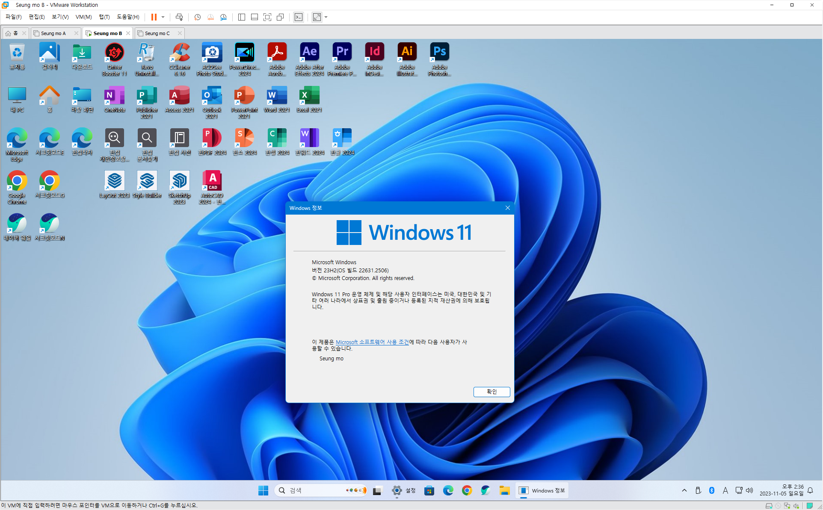This screenshot has width=823, height=510.
Task: Click the 확인 button in Windows 정보
Action: pos(491,392)
